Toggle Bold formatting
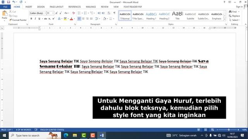248x139 pixels. 31,19
